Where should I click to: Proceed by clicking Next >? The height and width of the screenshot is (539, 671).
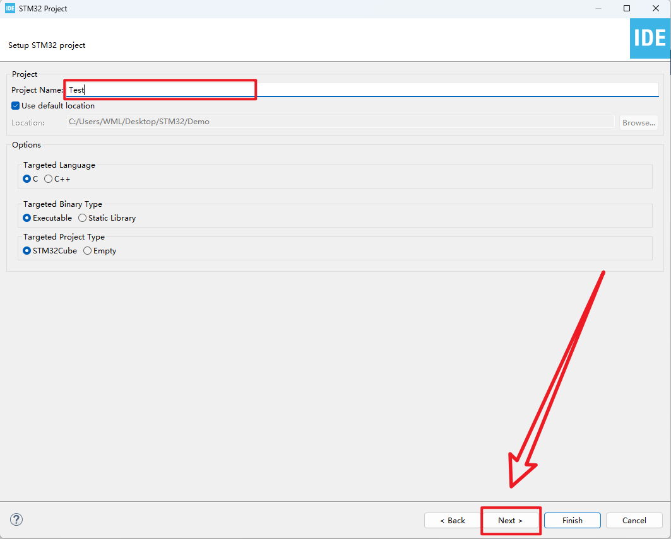tap(510, 521)
